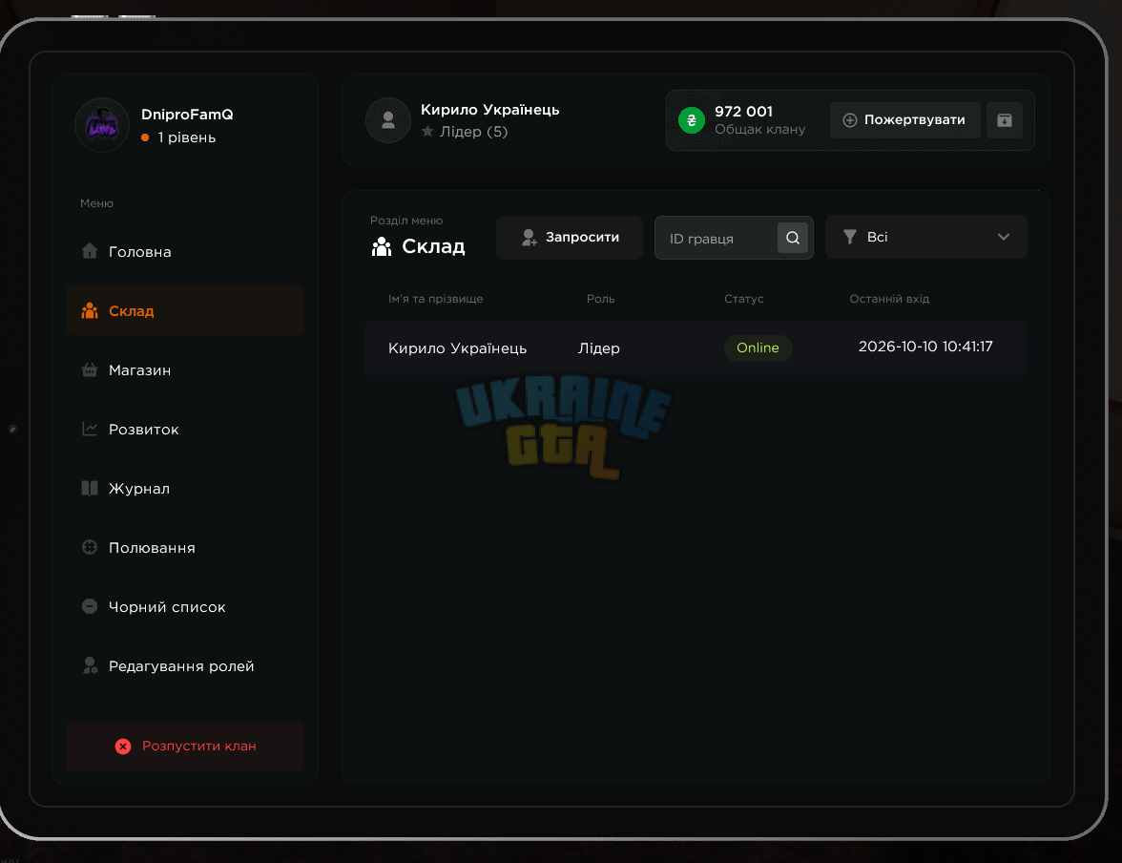Screen dimensions: 1122x863
Task: Click the 972 001 clan fund amount
Action: [743, 111]
